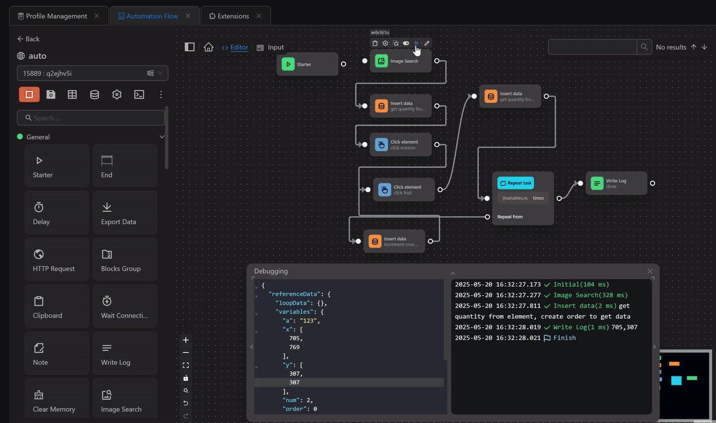Click the block search field in sidebar
The image size is (716, 423).
pyautogui.click(x=91, y=118)
